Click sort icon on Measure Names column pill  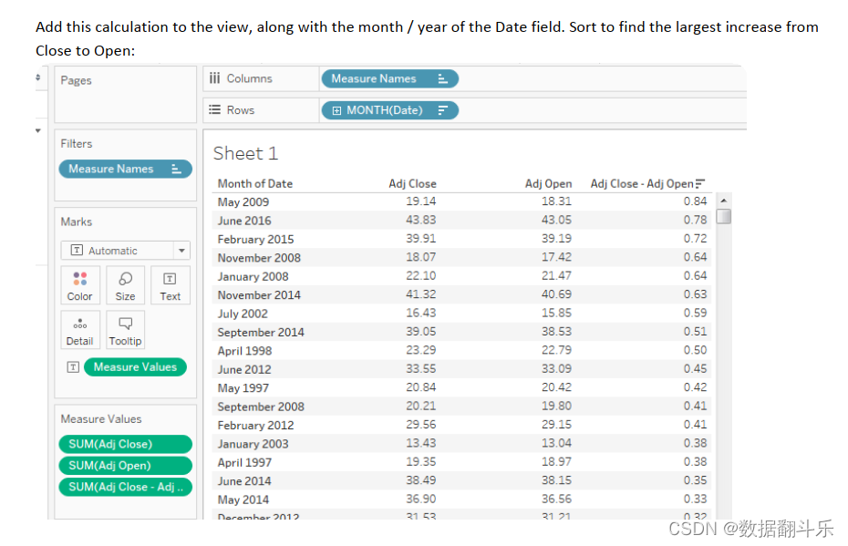(x=442, y=78)
